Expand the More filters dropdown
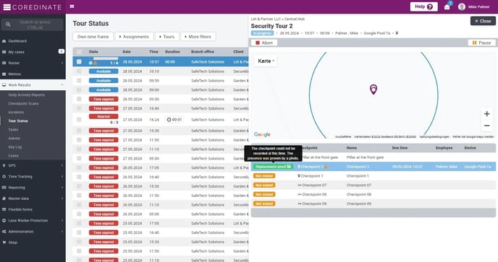Screen dimensions: 498x262 click(x=198, y=37)
